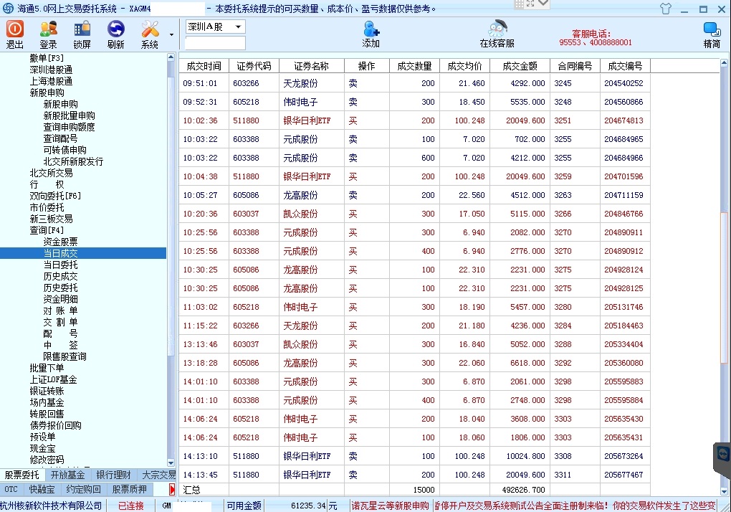
Task: Click the 添加 add account icon
Action: pyautogui.click(x=371, y=34)
